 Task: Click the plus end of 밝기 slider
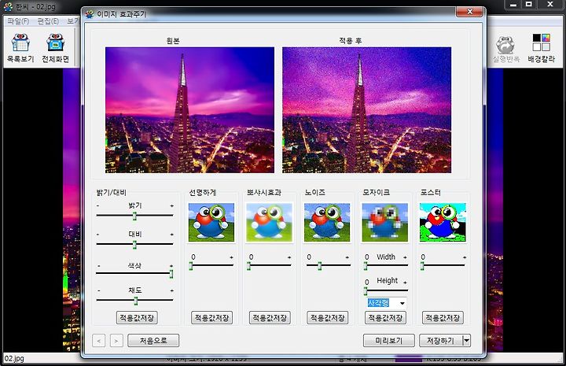(x=172, y=205)
